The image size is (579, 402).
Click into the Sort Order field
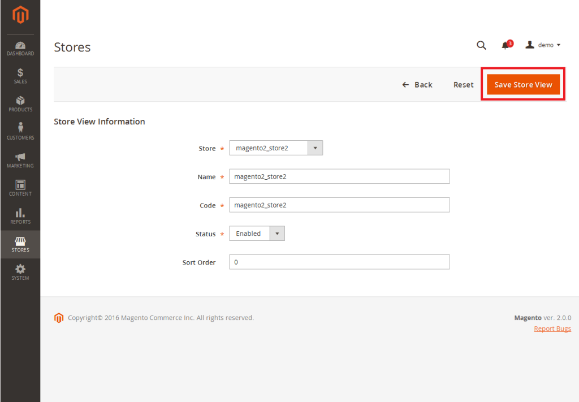(x=339, y=262)
